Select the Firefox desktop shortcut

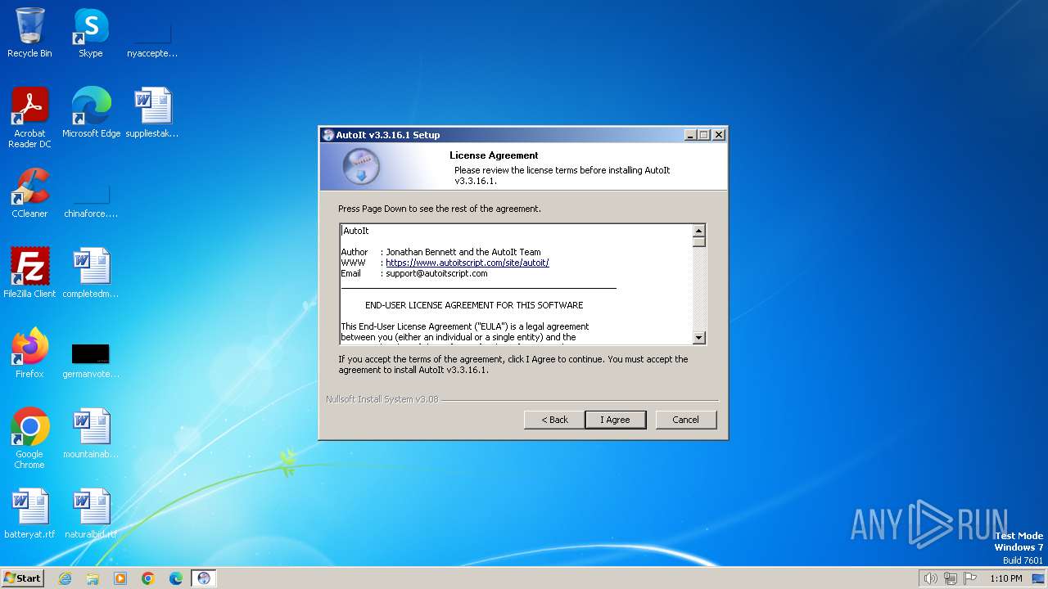pos(29,353)
